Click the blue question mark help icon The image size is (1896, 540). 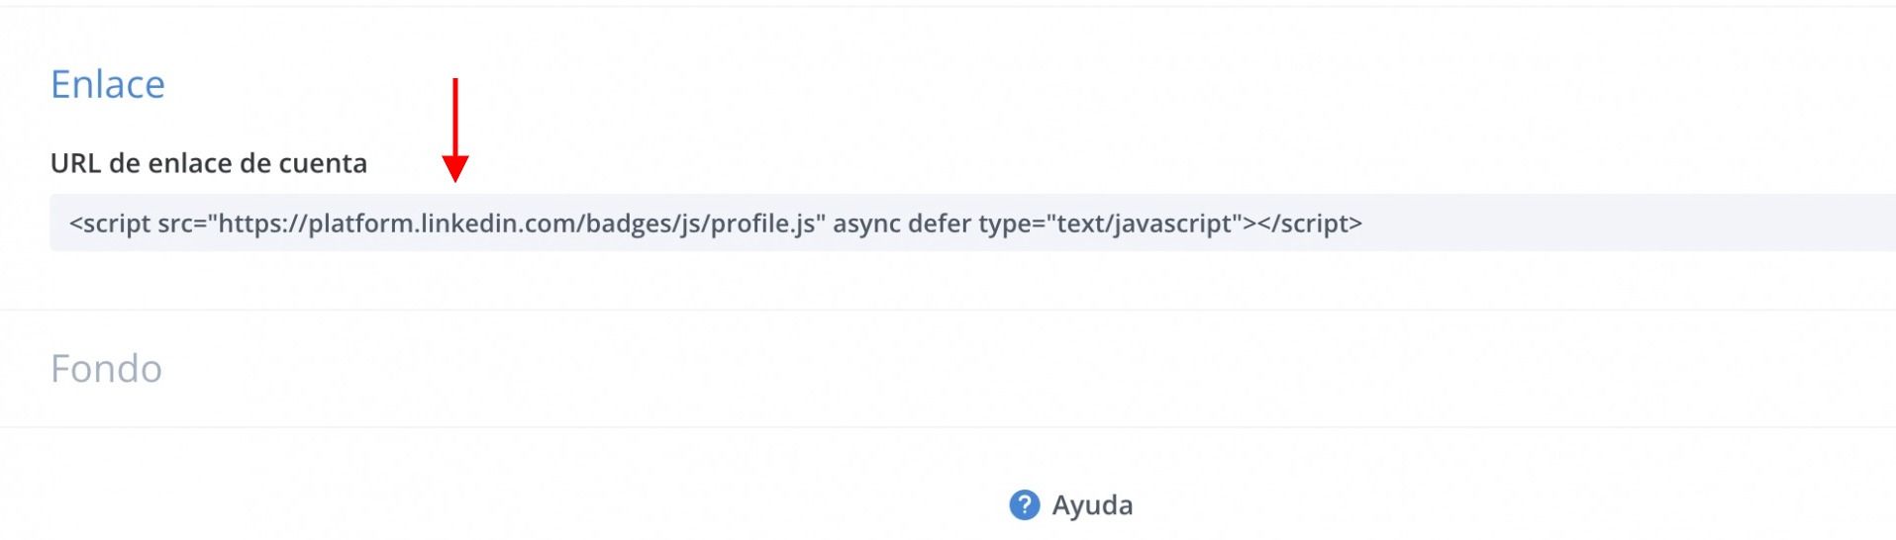(x=1025, y=505)
